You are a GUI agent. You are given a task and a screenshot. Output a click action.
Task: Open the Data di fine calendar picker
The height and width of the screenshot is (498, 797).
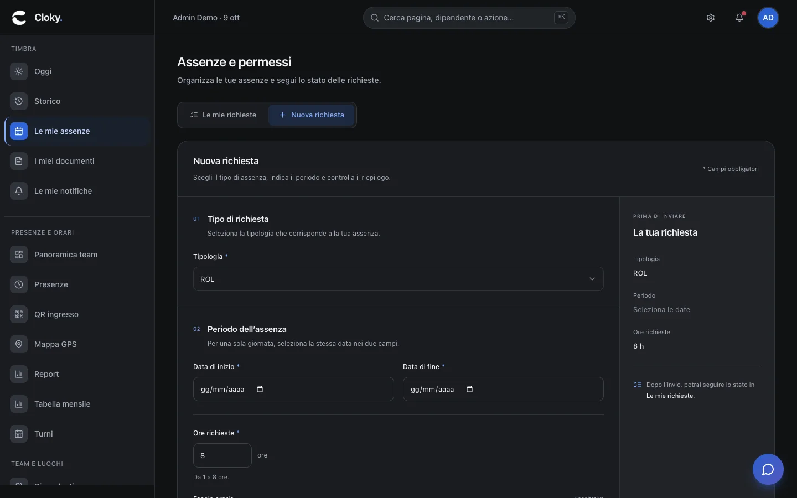(x=470, y=389)
